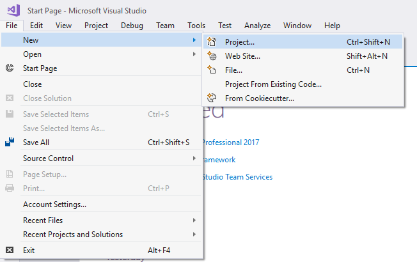Expand the Open submenu arrow

tap(194, 54)
